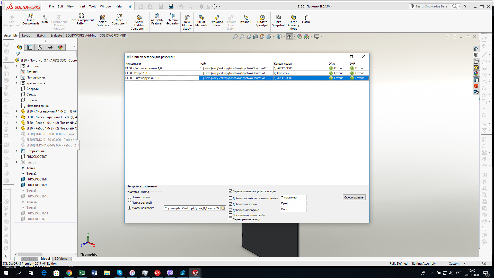This screenshot has height=278, width=494.
Task: Open the File menu
Action: tap(51, 6)
